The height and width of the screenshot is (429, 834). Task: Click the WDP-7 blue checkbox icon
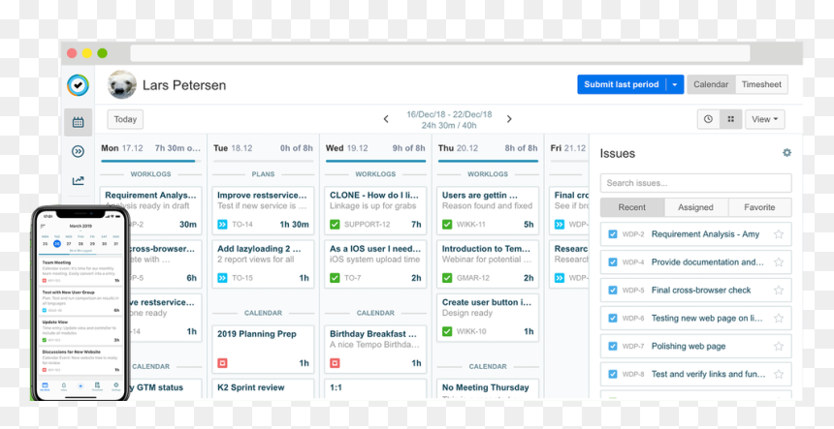613,346
